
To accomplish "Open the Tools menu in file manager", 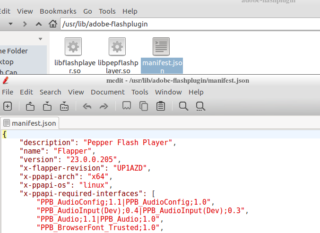I will (x=107, y=11).
